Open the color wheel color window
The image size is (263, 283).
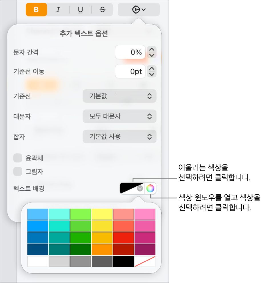[x=150, y=188]
